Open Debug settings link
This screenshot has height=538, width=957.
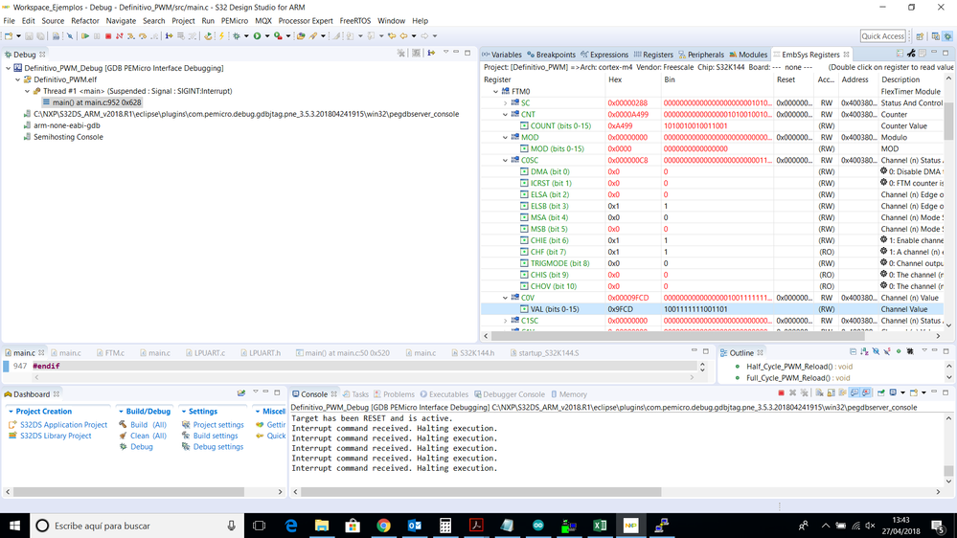click(x=217, y=446)
